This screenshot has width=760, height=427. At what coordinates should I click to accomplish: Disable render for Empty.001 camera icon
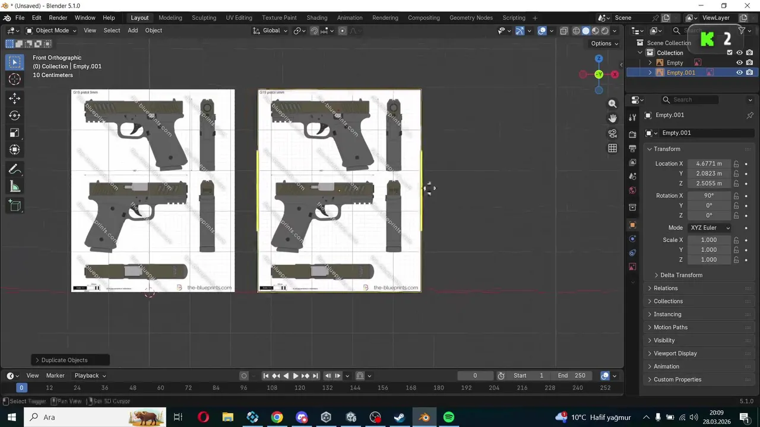pos(750,72)
